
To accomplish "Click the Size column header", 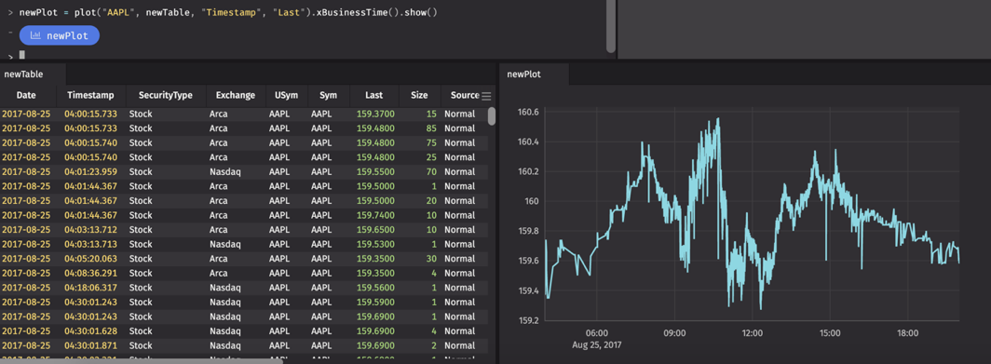I will click(x=419, y=96).
